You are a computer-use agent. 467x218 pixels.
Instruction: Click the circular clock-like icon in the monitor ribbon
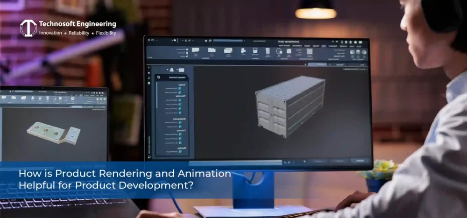pos(279,51)
